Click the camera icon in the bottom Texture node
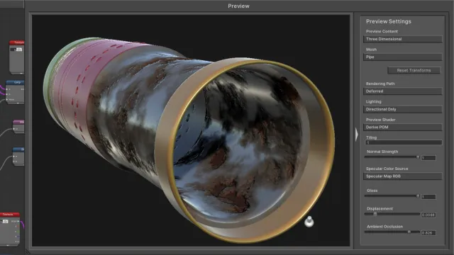 5,221
